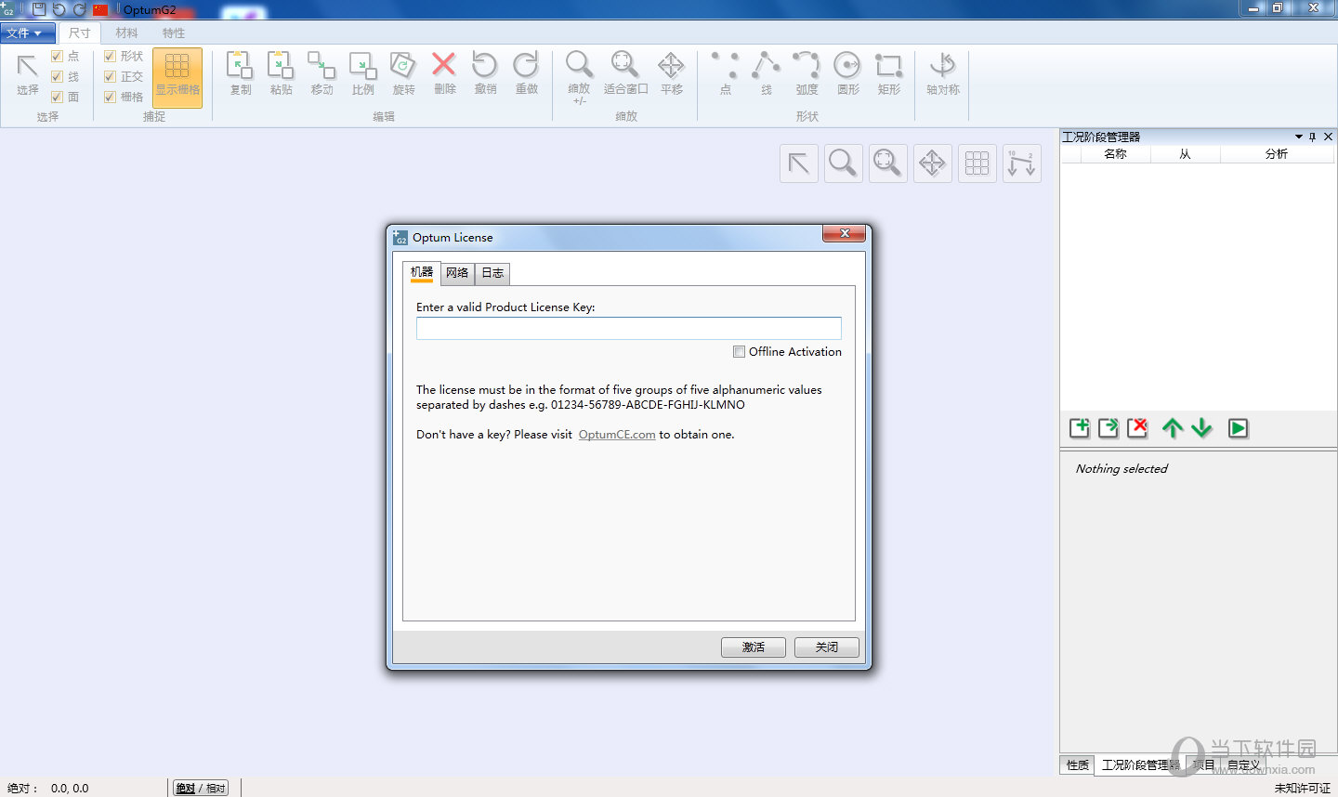Viewport: 1338px width, 797px height.
Task: Open the OptumCE.com link
Action: pyautogui.click(x=617, y=435)
